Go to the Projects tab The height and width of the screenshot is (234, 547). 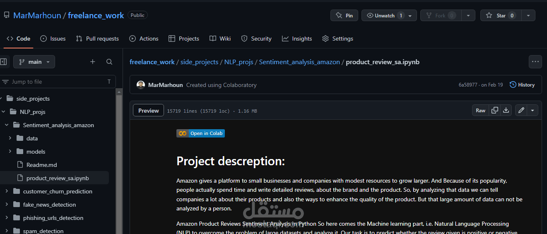[x=184, y=39]
